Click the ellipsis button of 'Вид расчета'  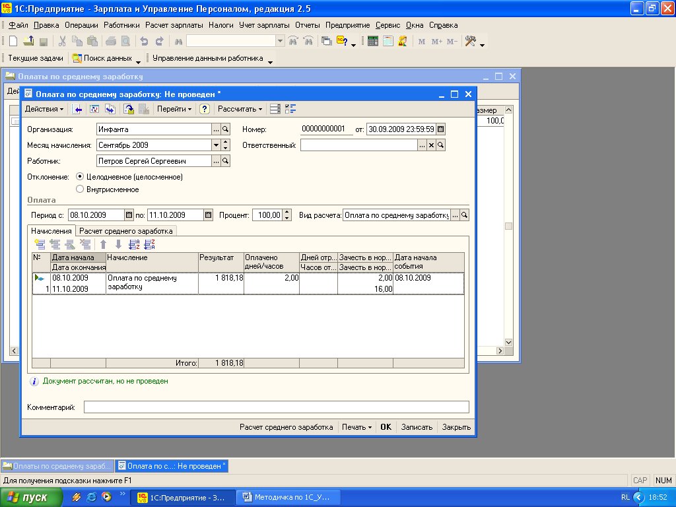pos(455,215)
